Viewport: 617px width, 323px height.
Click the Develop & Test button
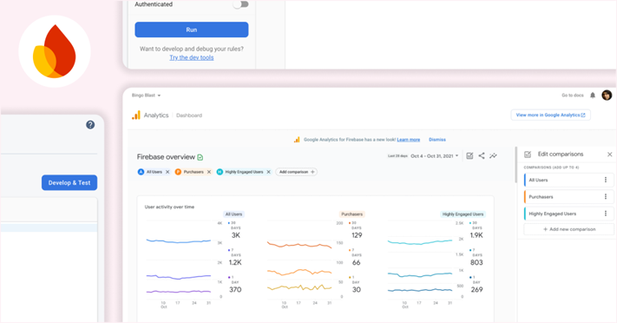click(69, 182)
